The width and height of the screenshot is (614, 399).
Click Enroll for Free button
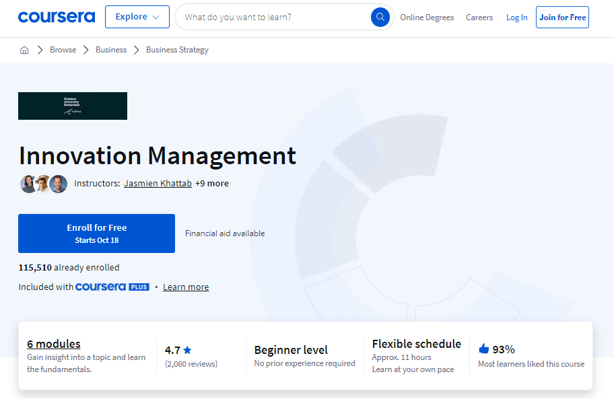tap(96, 233)
